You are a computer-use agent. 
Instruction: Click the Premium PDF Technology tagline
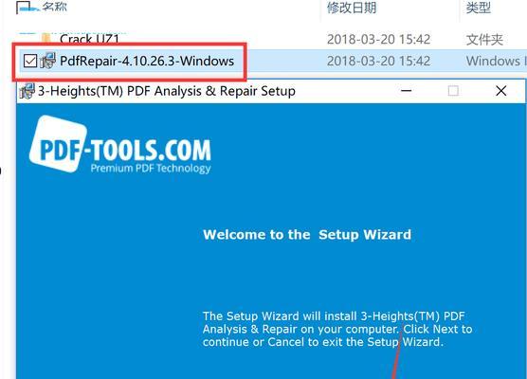click(151, 168)
